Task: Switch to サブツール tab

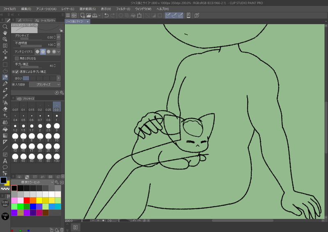Action: [x=25, y=20]
